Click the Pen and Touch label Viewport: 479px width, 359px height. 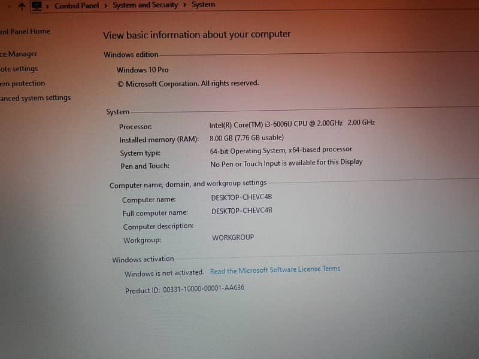coord(145,166)
